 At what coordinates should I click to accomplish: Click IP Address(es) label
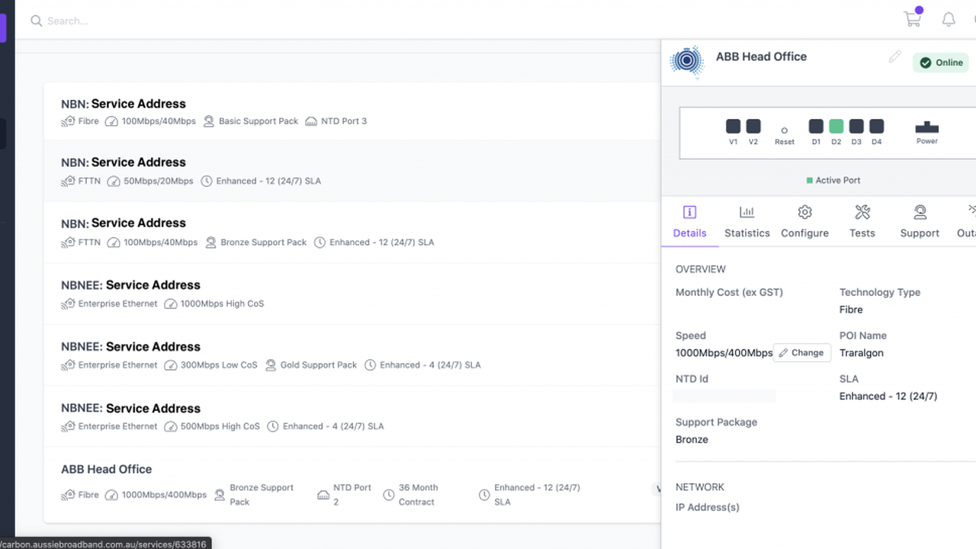(708, 507)
